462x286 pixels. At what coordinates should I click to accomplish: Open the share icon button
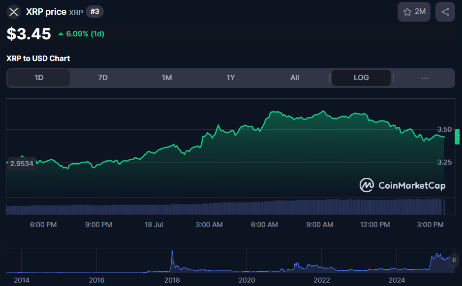pyautogui.click(x=445, y=12)
